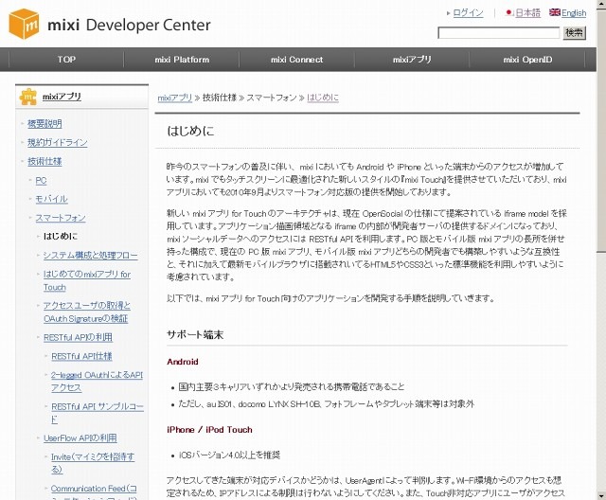Screen dimensions: 606x500
Task: Click the Android subheading
Action: pos(183,362)
